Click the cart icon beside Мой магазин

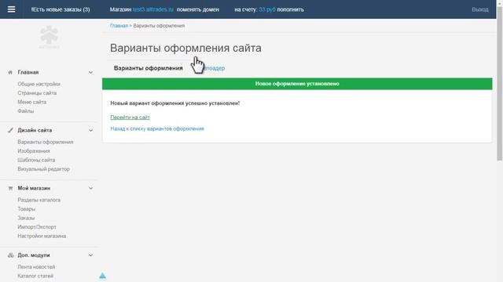point(10,188)
